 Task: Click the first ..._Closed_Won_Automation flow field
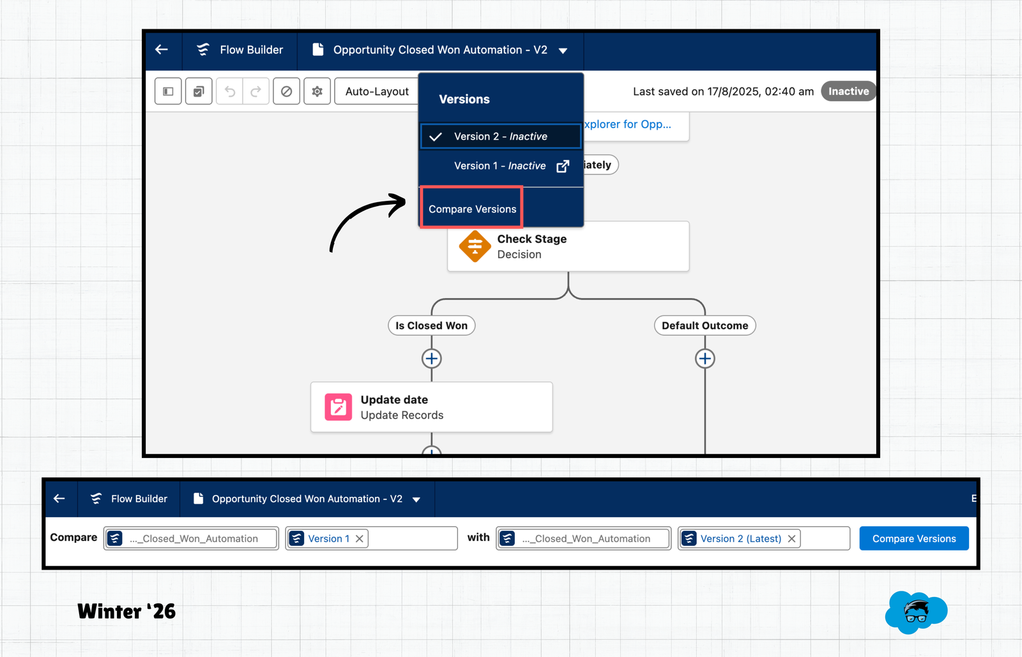[x=191, y=538]
